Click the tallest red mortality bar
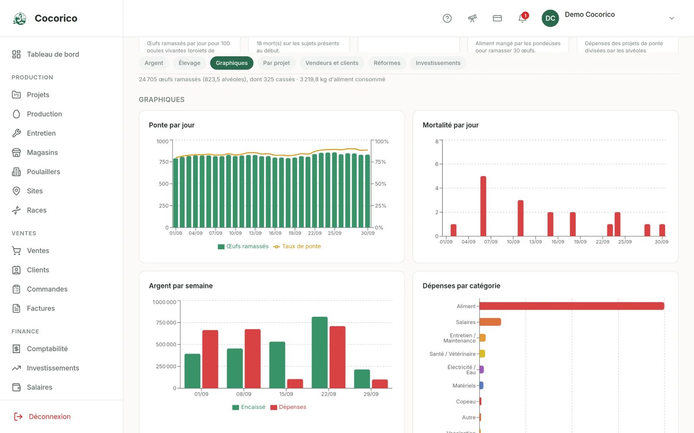This screenshot has width=694, height=433. coord(483,206)
